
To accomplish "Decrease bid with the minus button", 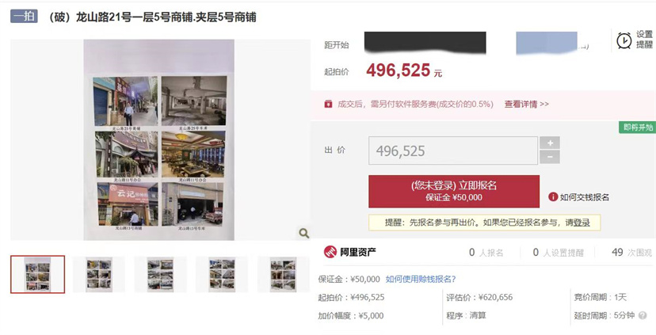I will pos(550,158).
